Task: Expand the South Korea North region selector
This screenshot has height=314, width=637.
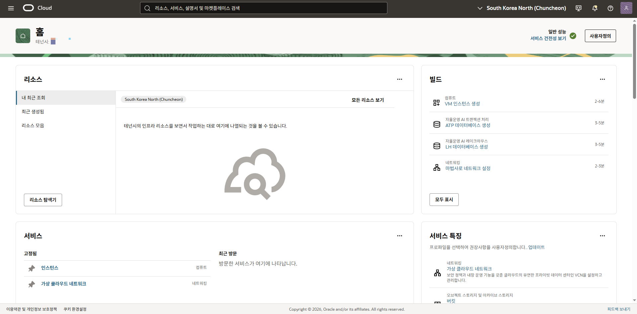Action: coord(521,8)
